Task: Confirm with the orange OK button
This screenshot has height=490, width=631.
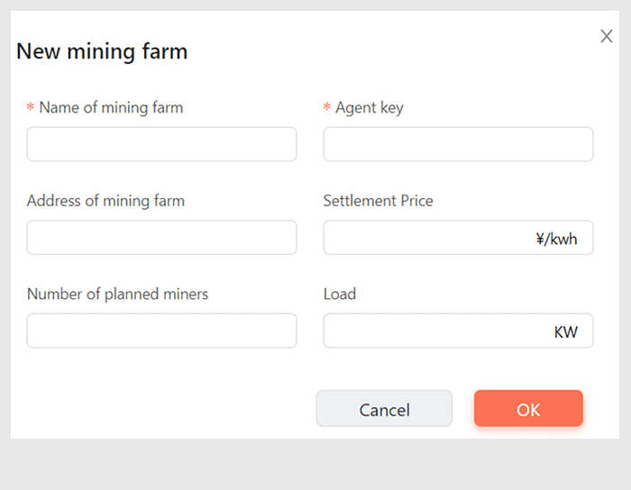Action: (x=528, y=409)
